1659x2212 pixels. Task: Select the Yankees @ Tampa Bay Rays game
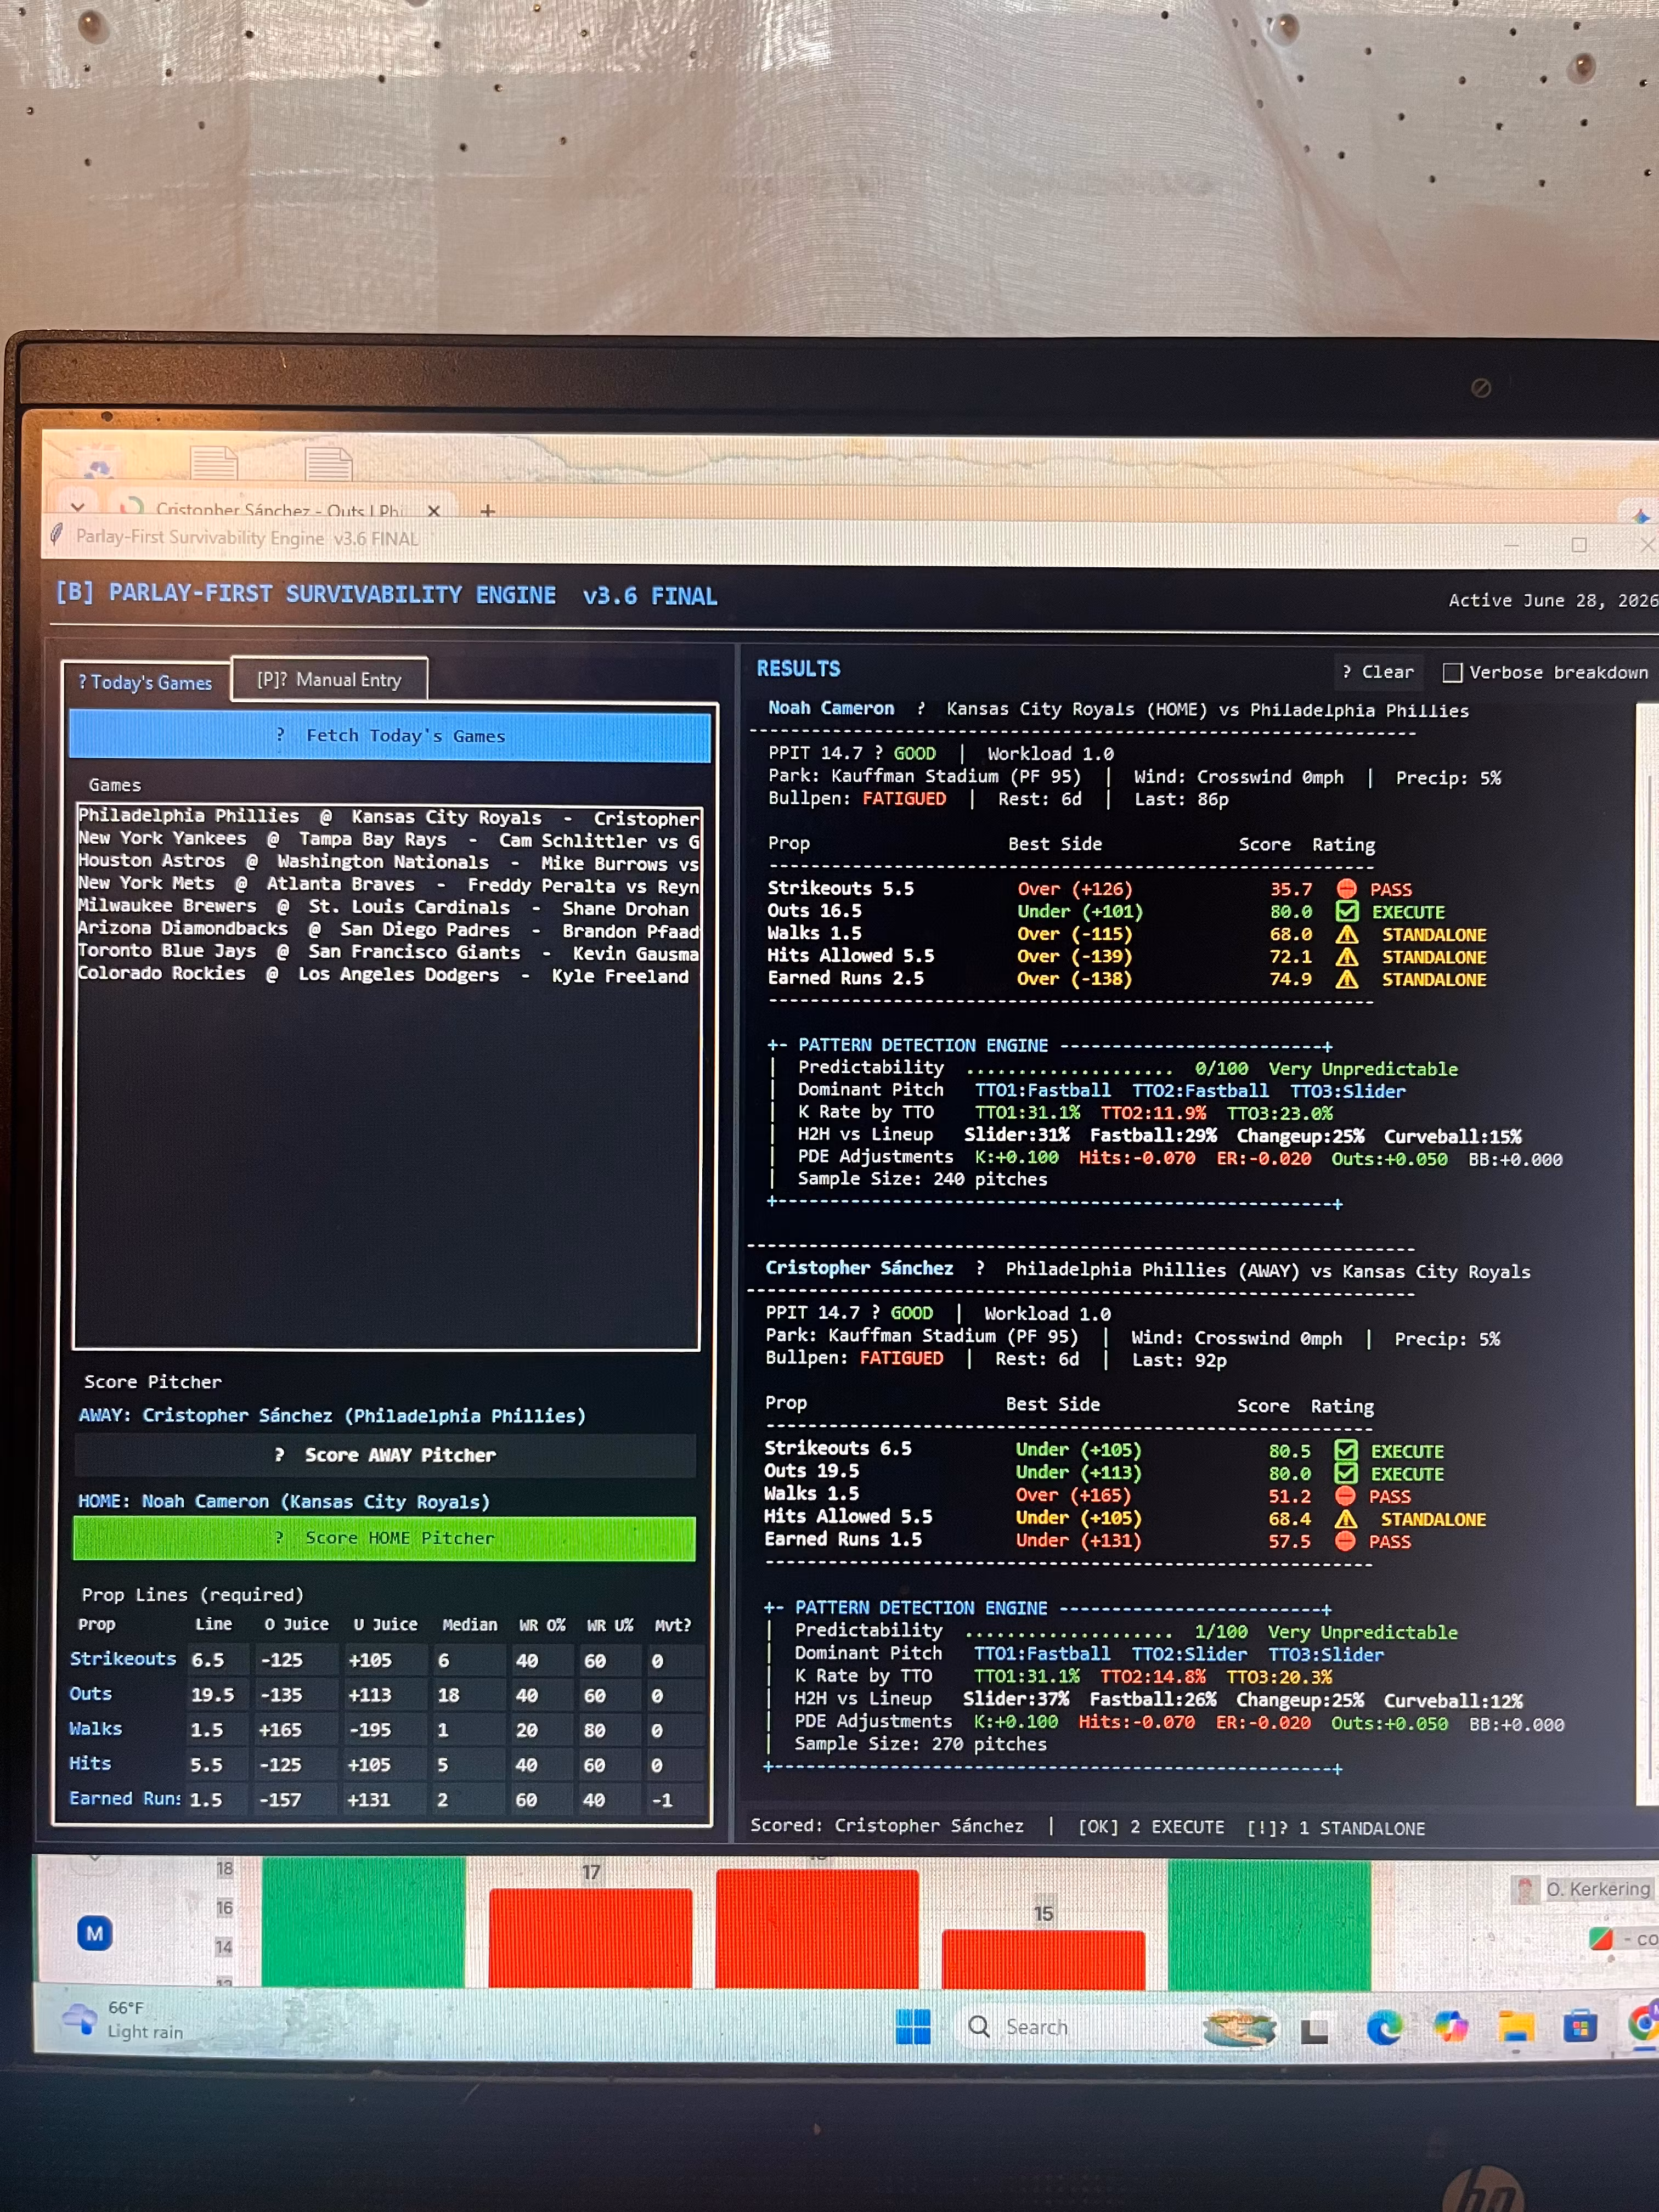(388, 840)
